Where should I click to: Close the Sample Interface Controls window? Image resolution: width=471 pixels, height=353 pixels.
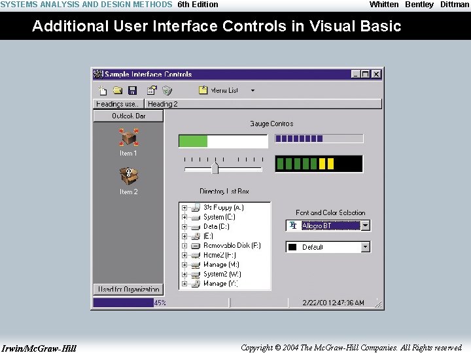(x=376, y=74)
